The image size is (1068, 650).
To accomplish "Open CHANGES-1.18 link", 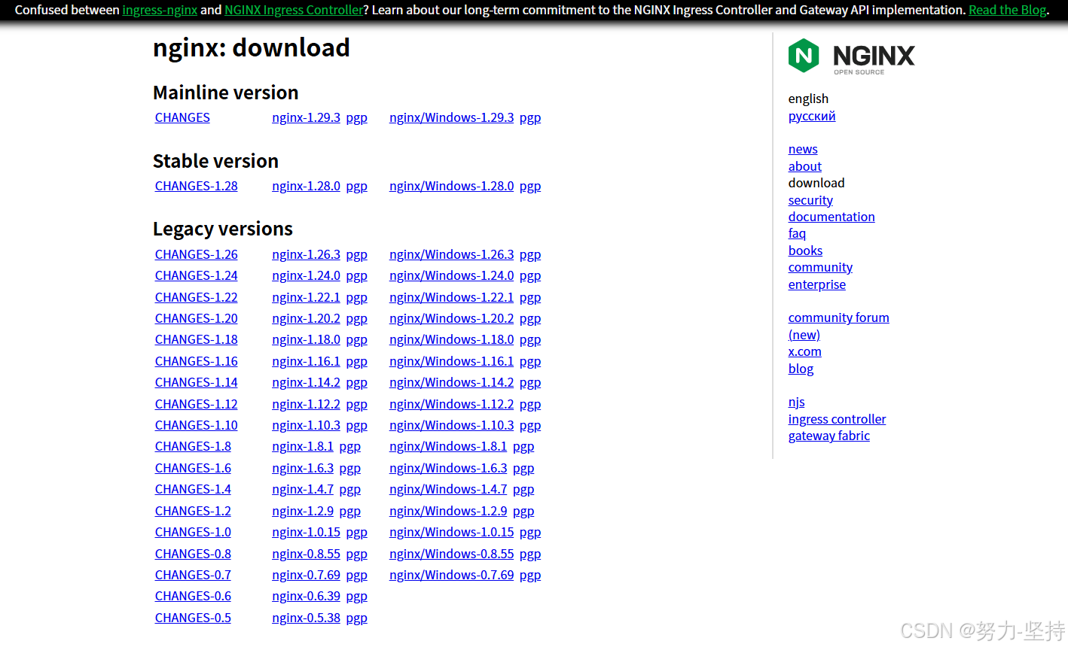I will tap(196, 339).
